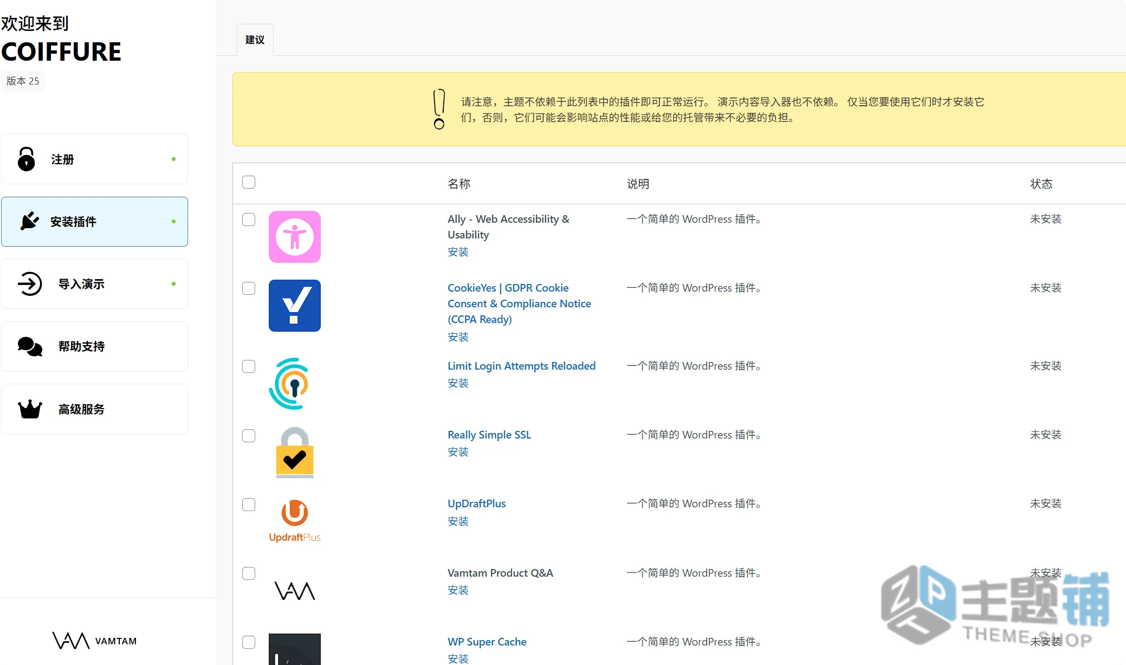Open the WP Super Cache title link

point(487,642)
